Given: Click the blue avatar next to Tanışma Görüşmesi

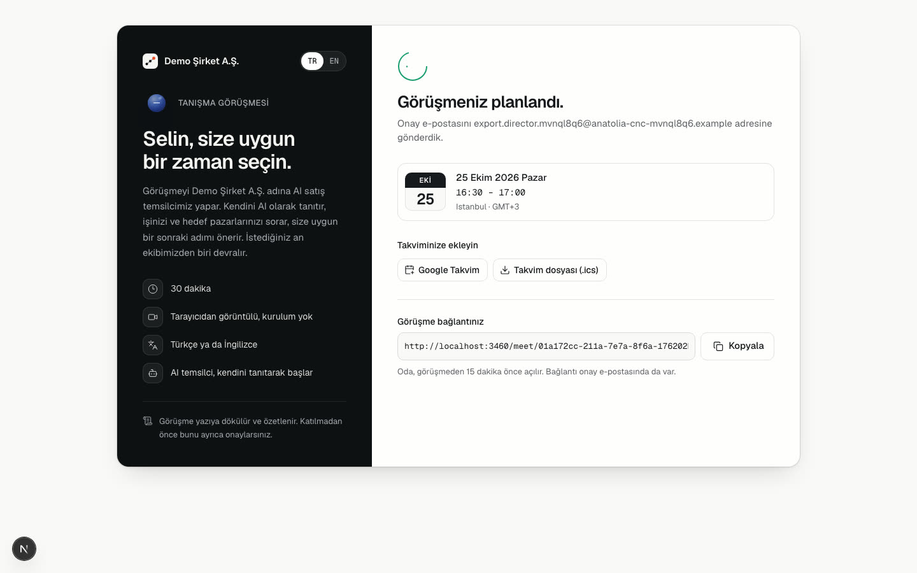Looking at the screenshot, I should tap(157, 103).
